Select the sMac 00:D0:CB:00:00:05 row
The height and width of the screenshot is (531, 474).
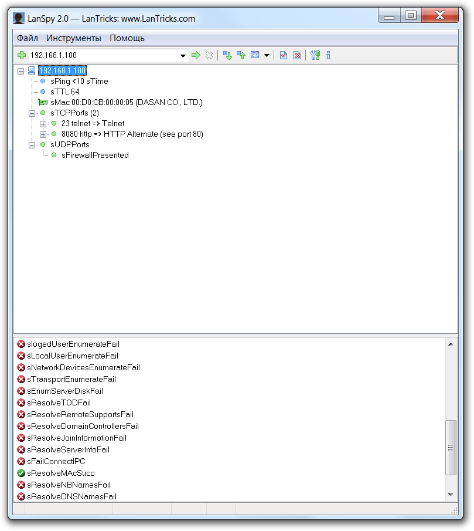click(x=127, y=102)
